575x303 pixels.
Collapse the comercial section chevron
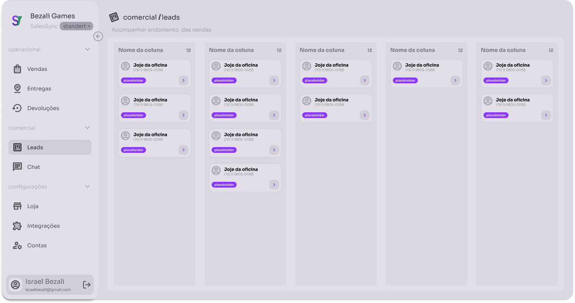click(x=87, y=128)
